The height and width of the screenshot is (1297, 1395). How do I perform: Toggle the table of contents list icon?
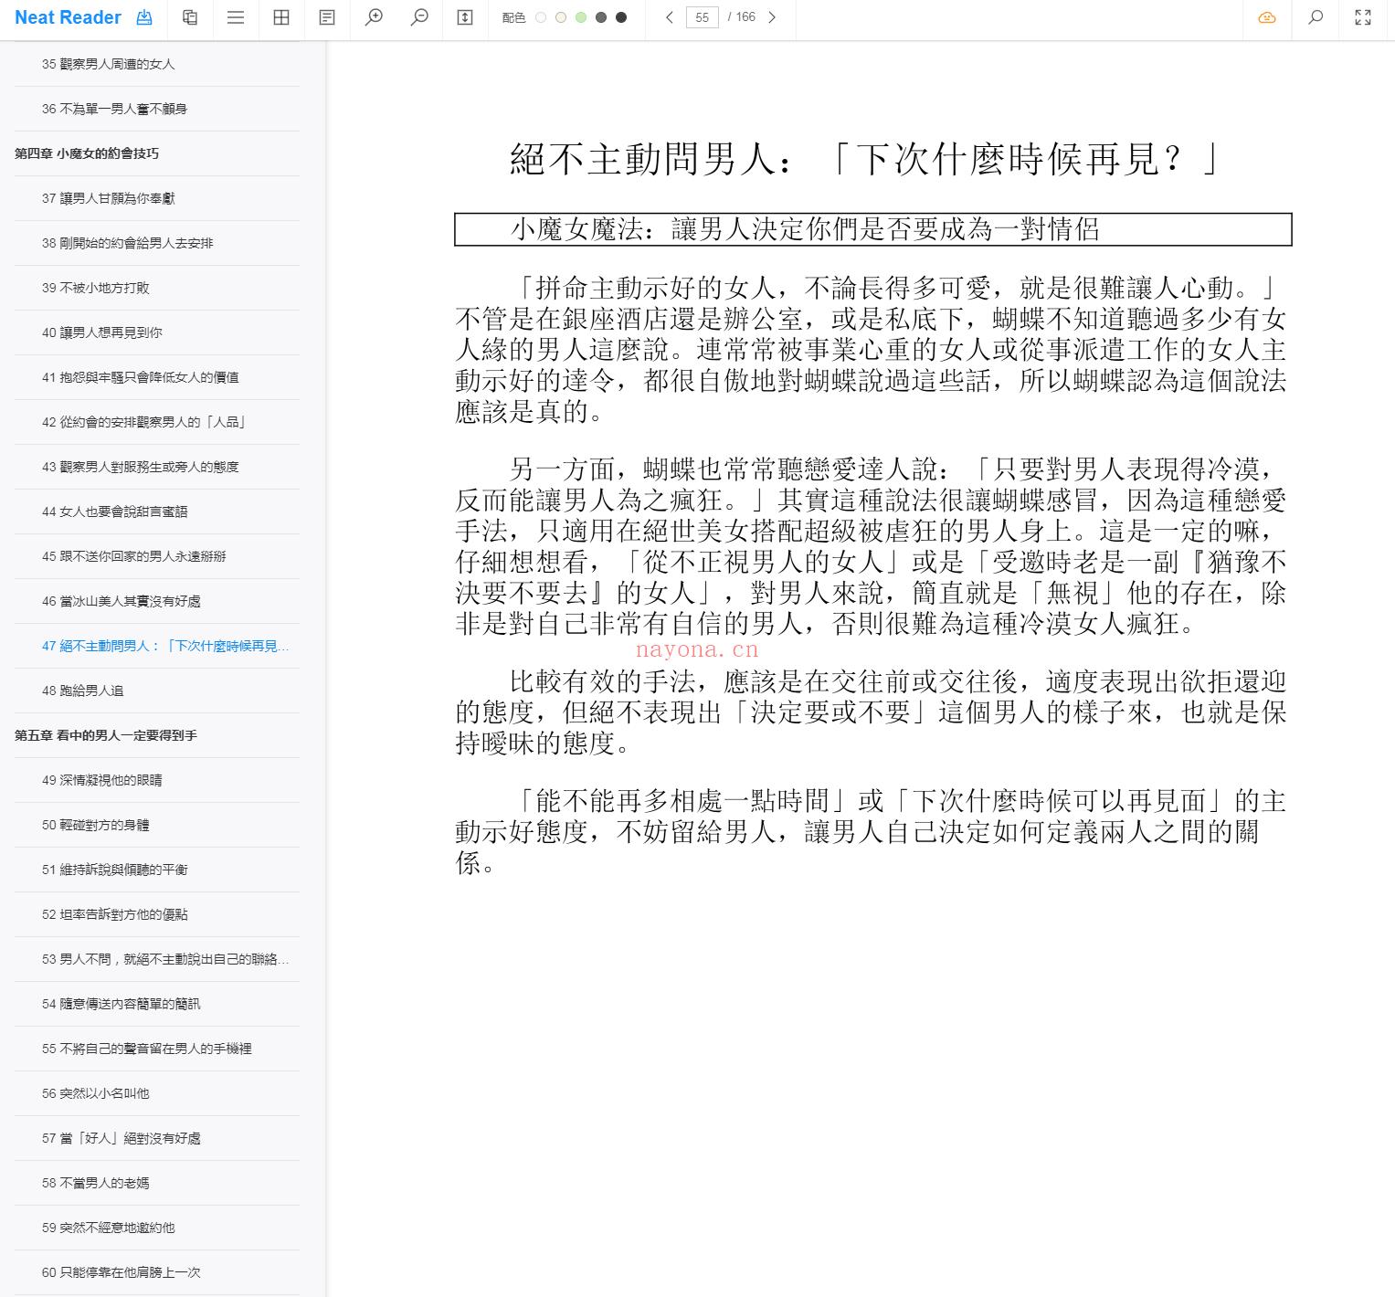coord(236,17)
